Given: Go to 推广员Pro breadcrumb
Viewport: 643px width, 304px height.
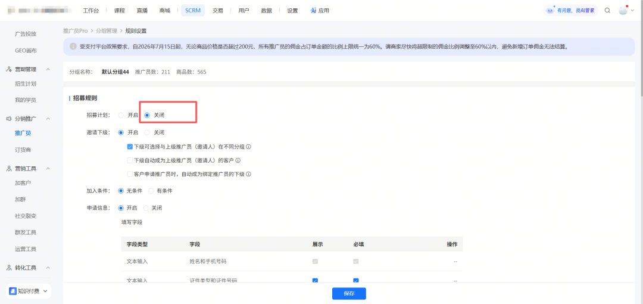Looking at the screenshot, I should tap(76, 31).
